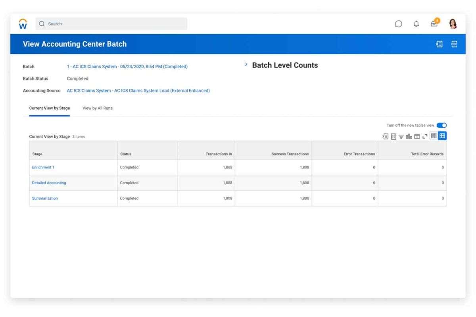
Task: Expand the Batch Level Counts section
Action: click(246, 64)
